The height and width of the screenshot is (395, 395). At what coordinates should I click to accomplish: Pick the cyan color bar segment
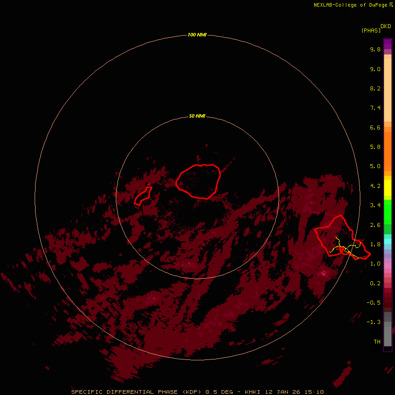[x=388, y=241]
